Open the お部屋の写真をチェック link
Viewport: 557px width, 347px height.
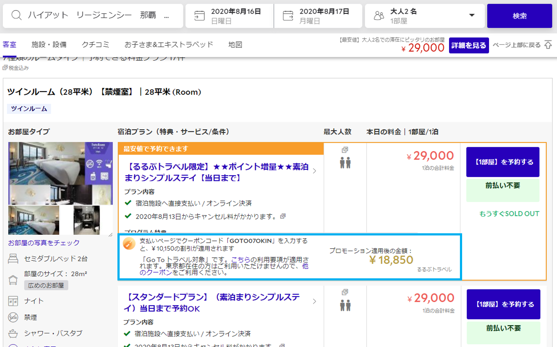[44, 243]
